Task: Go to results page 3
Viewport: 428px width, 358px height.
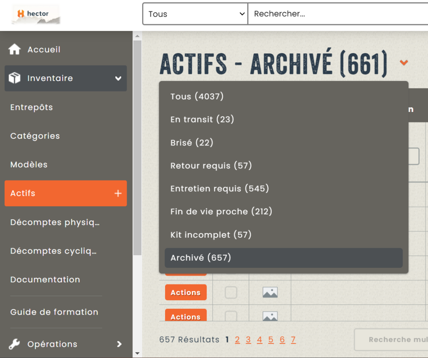Action: (x=248, y=340)
